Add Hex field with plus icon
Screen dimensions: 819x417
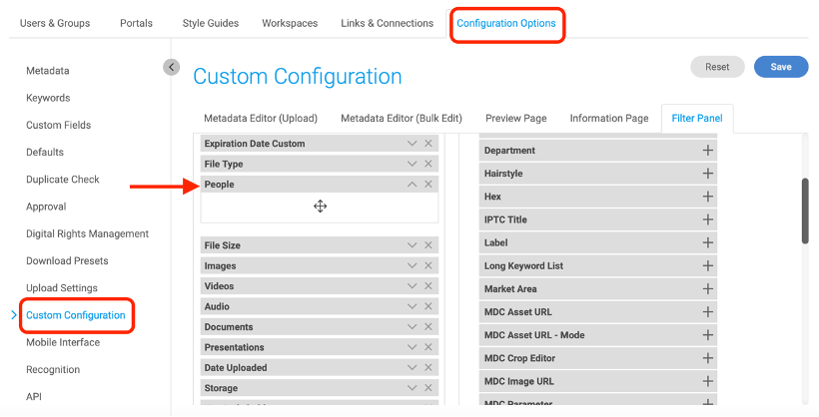click(708, 197)
